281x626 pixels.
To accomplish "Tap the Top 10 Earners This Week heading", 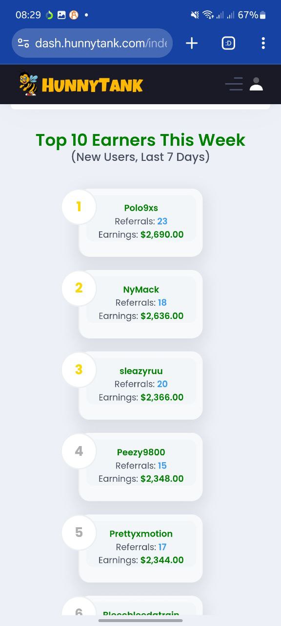I will [140, 140].
